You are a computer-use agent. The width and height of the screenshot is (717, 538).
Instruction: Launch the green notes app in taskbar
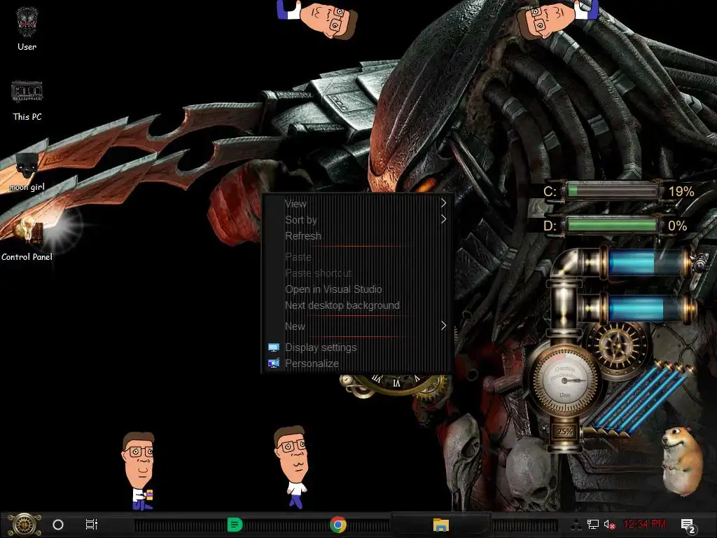tap(235, 525)
